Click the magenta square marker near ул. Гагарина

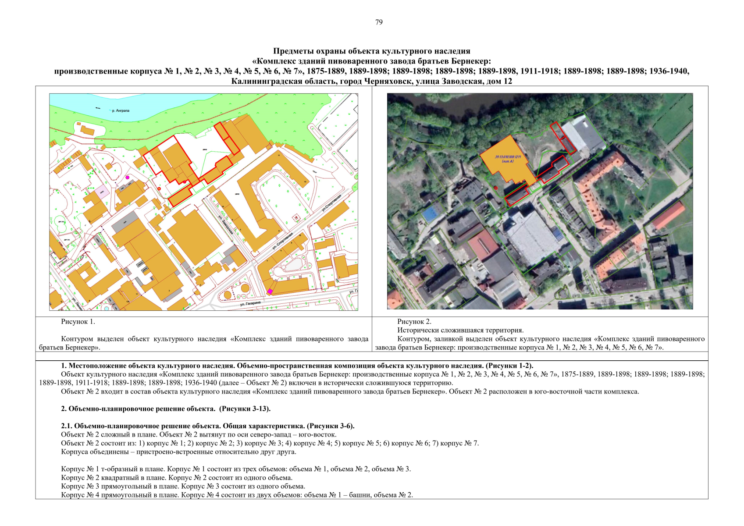(x=270, y=291)
